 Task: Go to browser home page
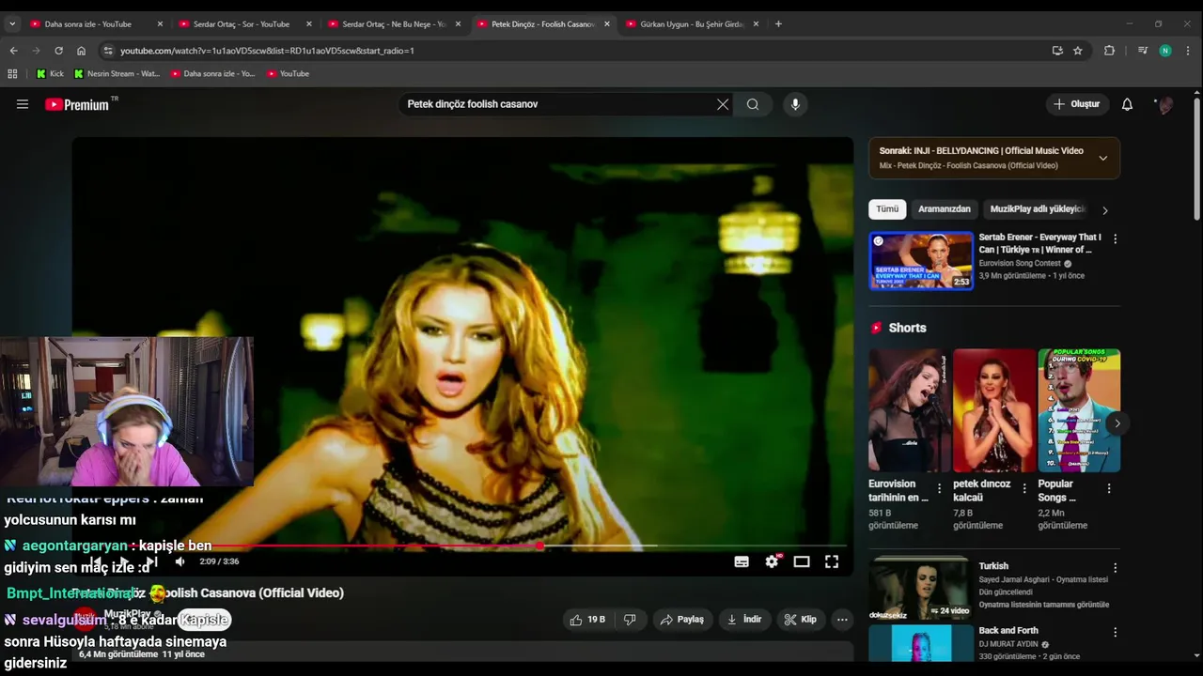click(x=81, y=51)
